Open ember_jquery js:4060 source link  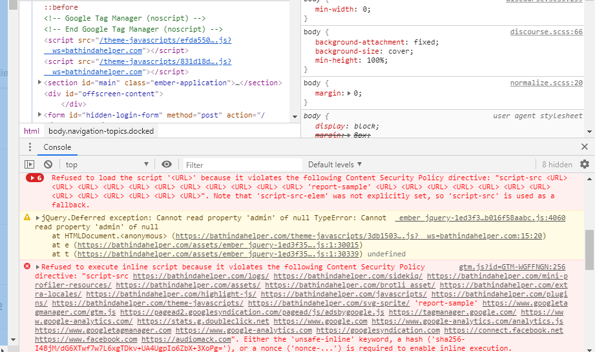480,218
